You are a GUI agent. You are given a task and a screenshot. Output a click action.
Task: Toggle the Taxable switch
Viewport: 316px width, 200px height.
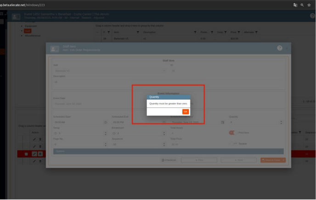(x=233, y=144)
